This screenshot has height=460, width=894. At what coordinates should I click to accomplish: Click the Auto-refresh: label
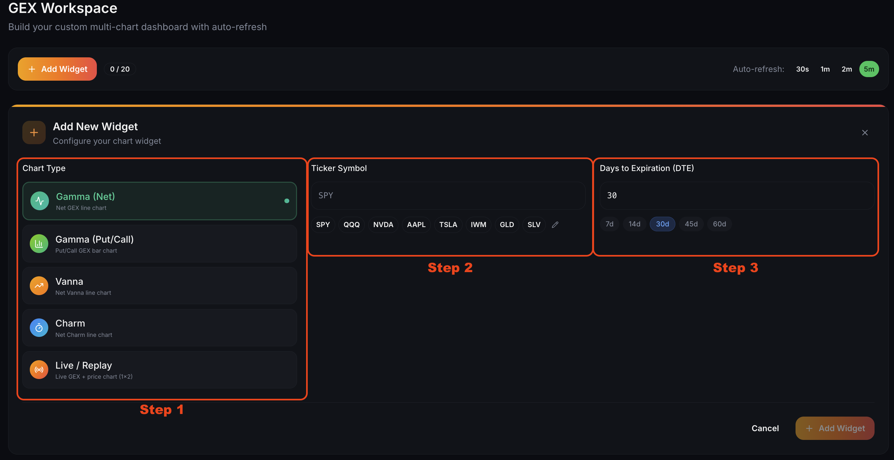click(x=758, y=69)
